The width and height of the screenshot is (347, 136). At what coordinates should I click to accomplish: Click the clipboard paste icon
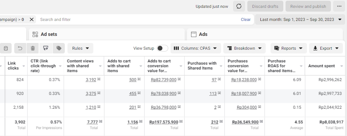pos(6,48)
